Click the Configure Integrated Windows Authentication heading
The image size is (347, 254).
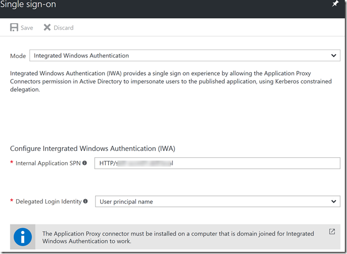[x=93, y=148]
